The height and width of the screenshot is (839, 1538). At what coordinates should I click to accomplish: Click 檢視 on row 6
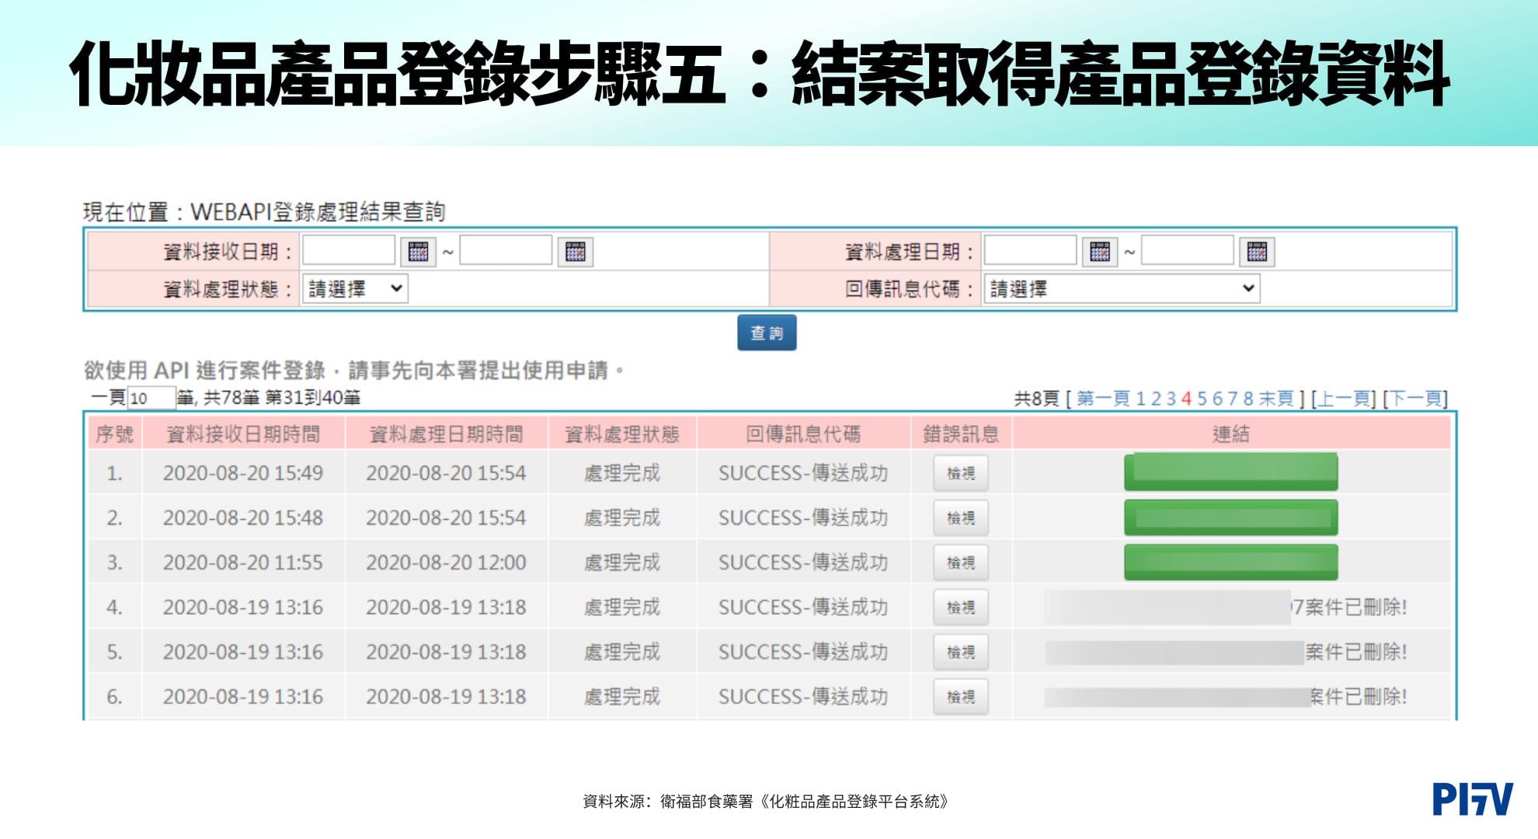click(961, 696)
